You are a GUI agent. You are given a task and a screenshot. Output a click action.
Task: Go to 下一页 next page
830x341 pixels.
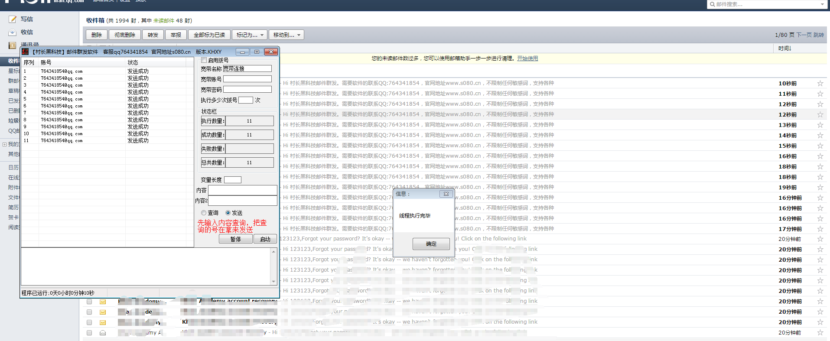point(804,35)
